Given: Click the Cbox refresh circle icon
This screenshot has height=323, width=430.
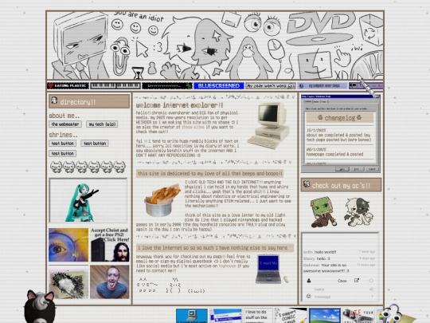Looking at the screenshot, I should 371,281.
